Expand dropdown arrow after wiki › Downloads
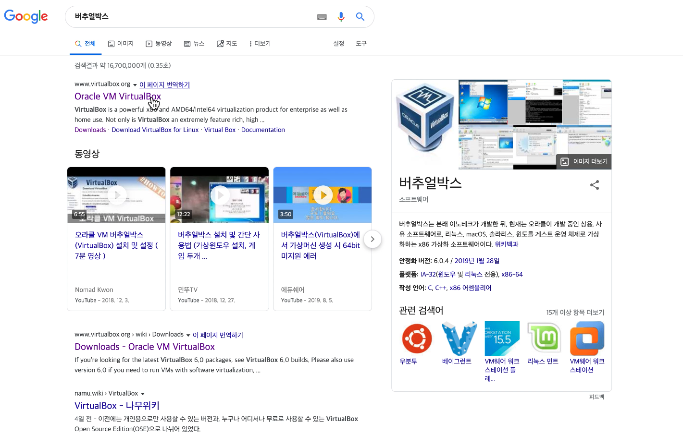The image size is (683, 435). point(188,335)
